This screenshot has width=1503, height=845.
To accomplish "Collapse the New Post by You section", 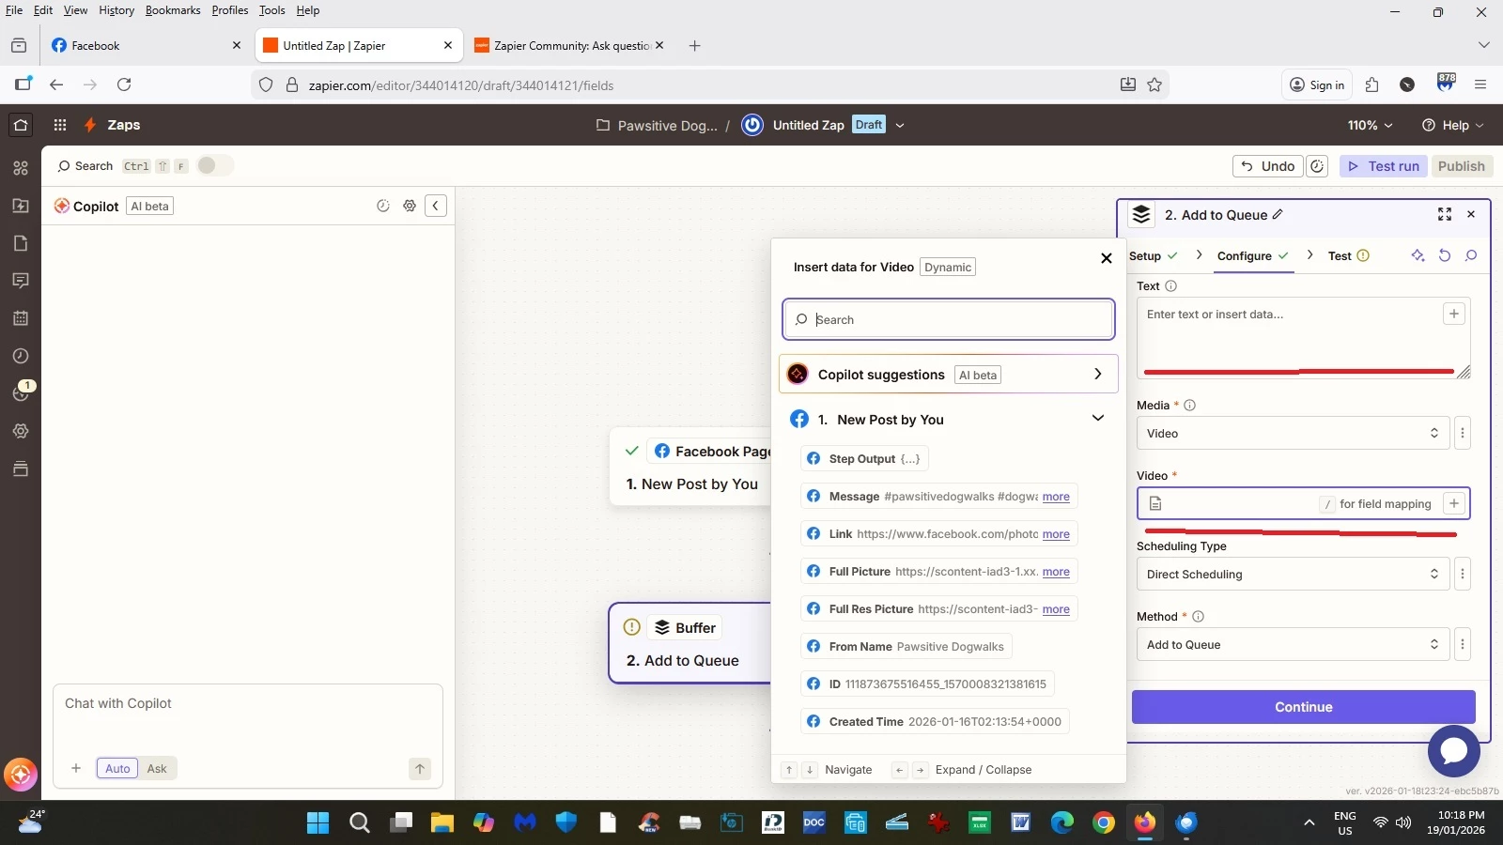I will pyautogui.click(x=1097, y=419).
